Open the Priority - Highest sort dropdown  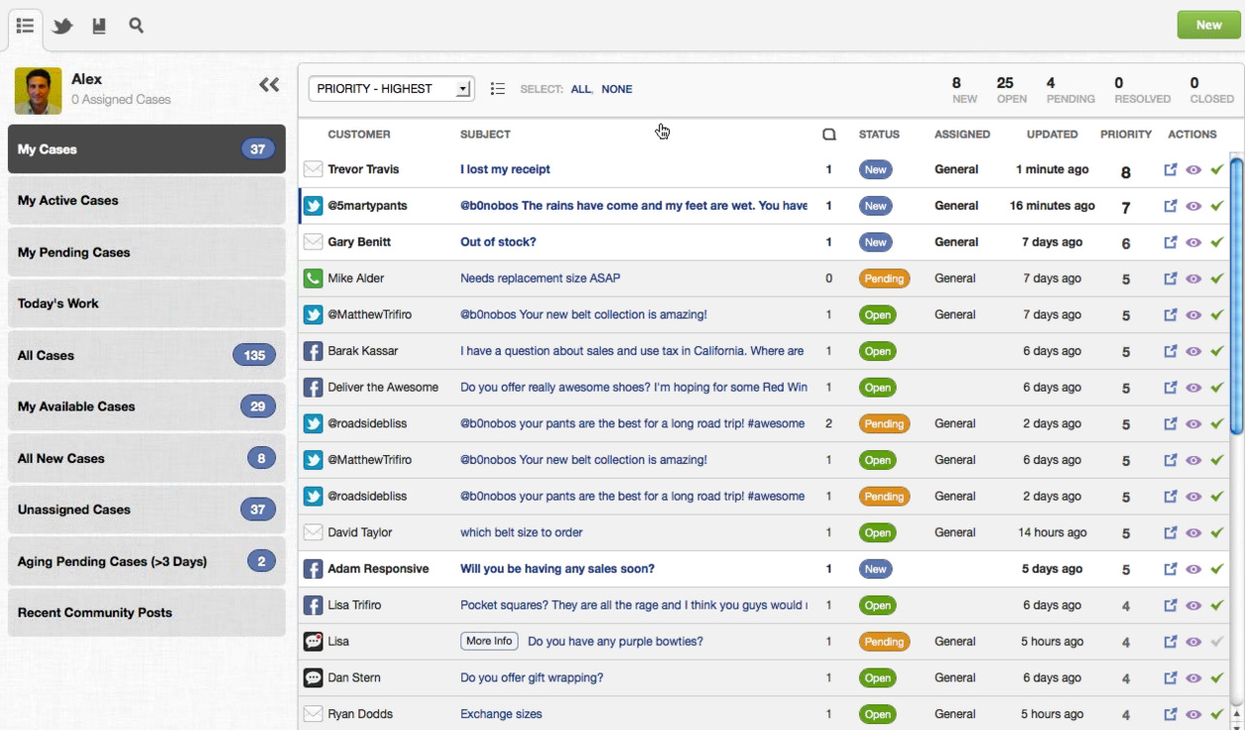pos(392,88)
